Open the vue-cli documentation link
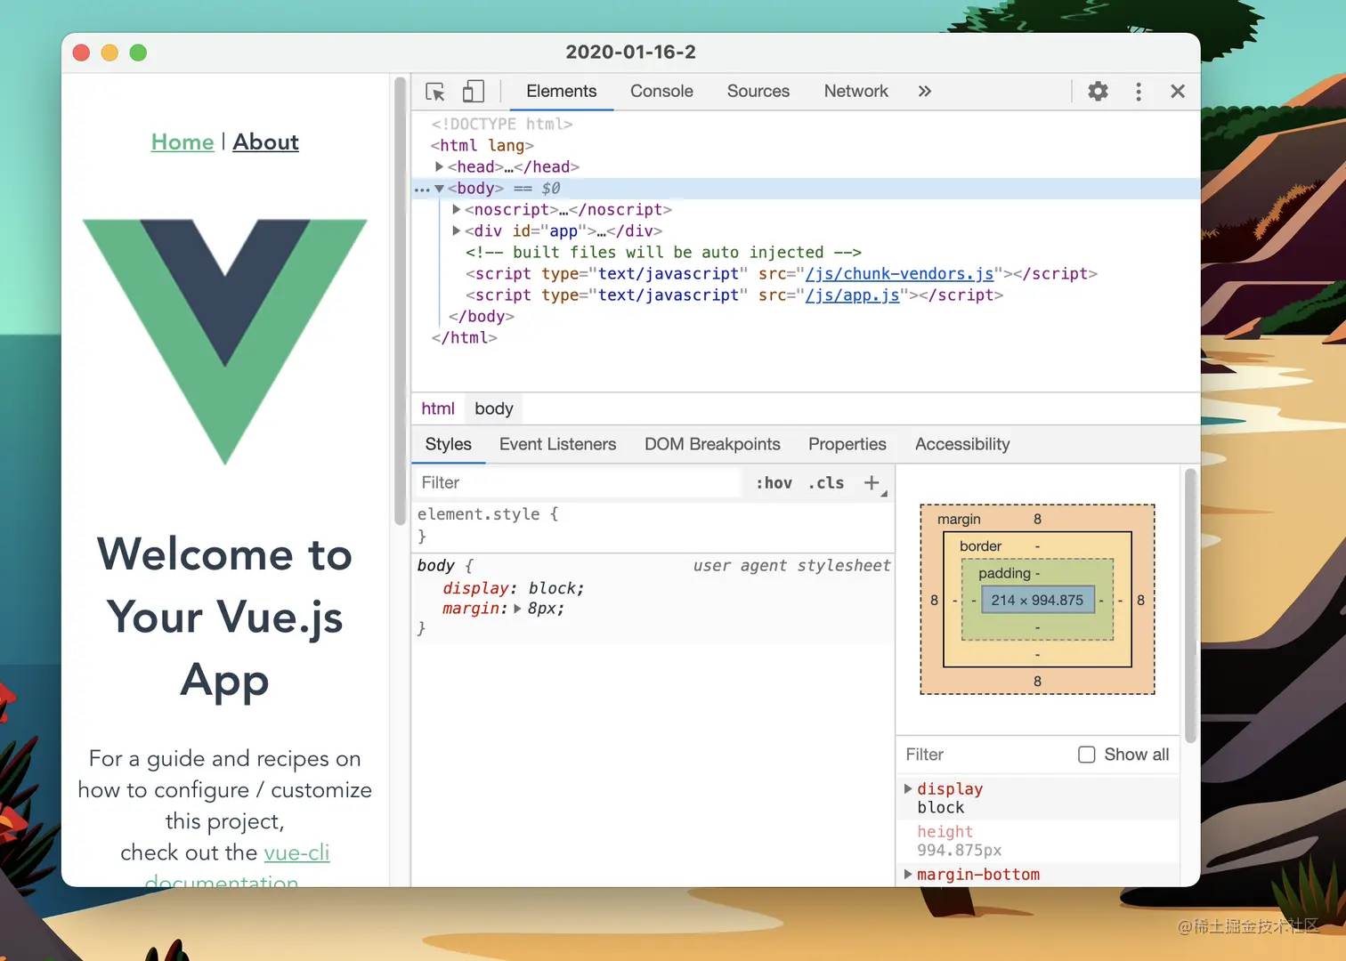Viewport: 1346px width, 961px height. (x=296, y=852)
